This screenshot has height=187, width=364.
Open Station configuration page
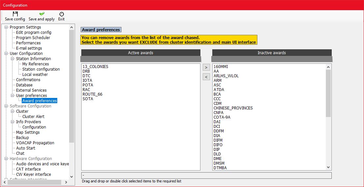[x=41, y=69]
